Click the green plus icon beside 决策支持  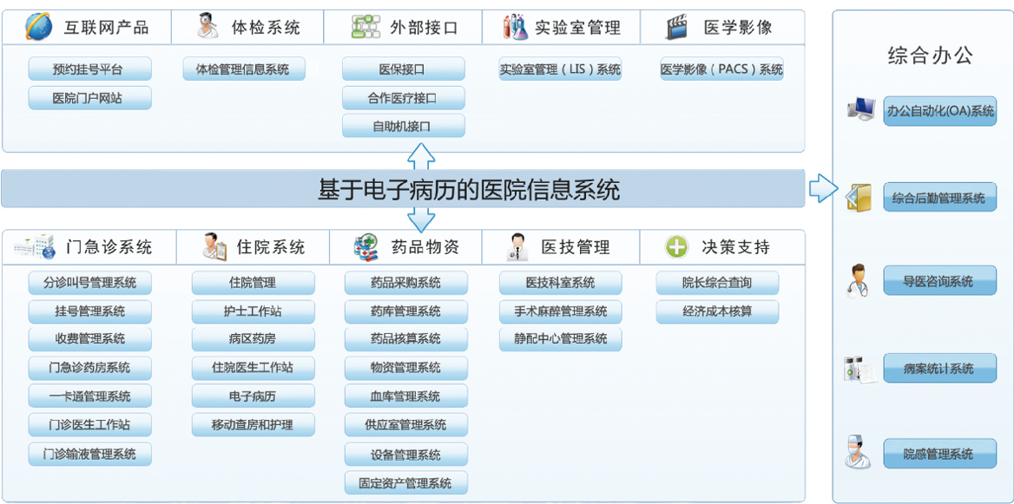click(x=676, y=247)
